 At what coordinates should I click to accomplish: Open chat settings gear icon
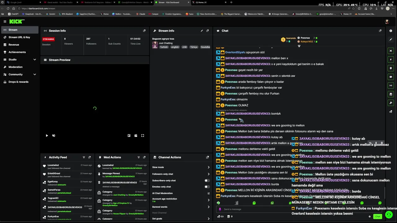tap(370, 216)
